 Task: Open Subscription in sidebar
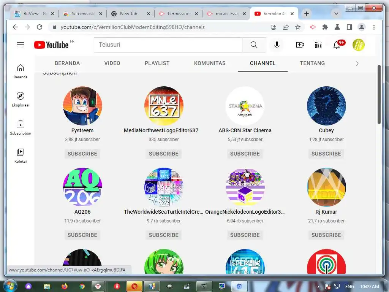pos(21,128)
